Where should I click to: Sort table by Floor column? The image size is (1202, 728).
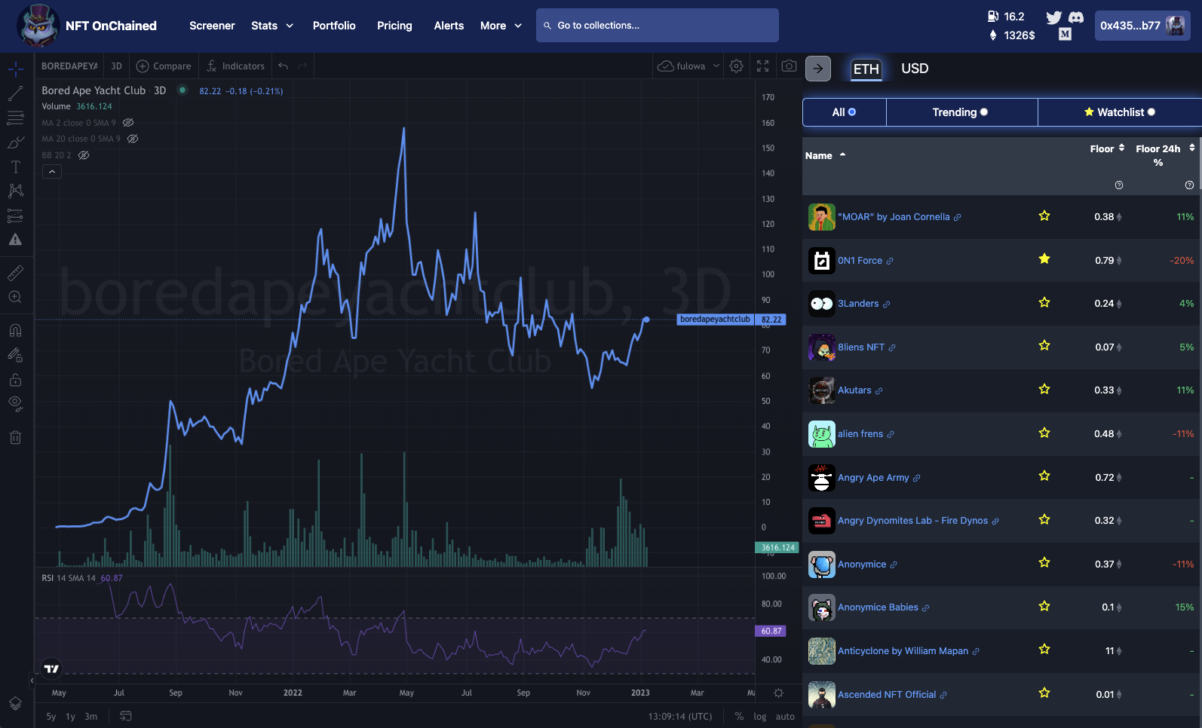coord(1107,148)
